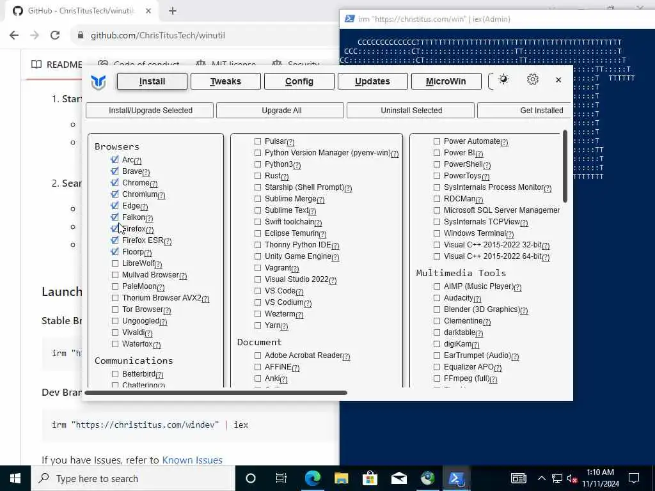Click the taskbar search box
The width and height of the screenshot is (655, 491).
[x=133, y=478]
